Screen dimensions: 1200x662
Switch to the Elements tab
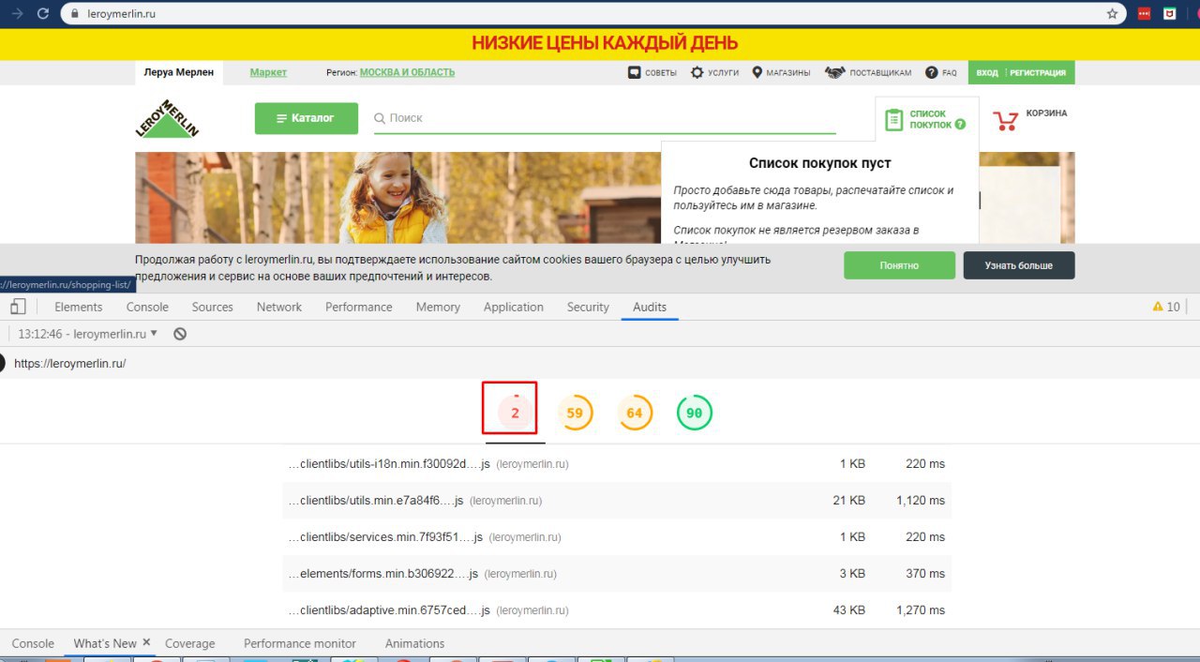coord(79,307)
